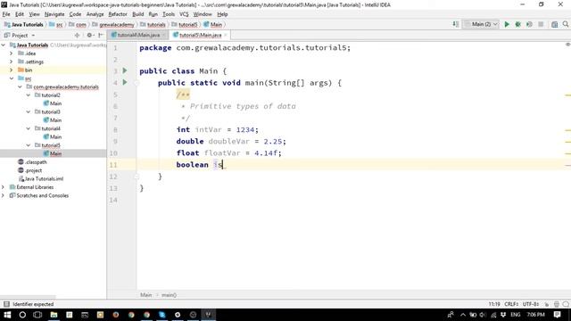
Task: Collapse the com.grewalacademy.tutorials package
Action: click(x=20, y=86)
